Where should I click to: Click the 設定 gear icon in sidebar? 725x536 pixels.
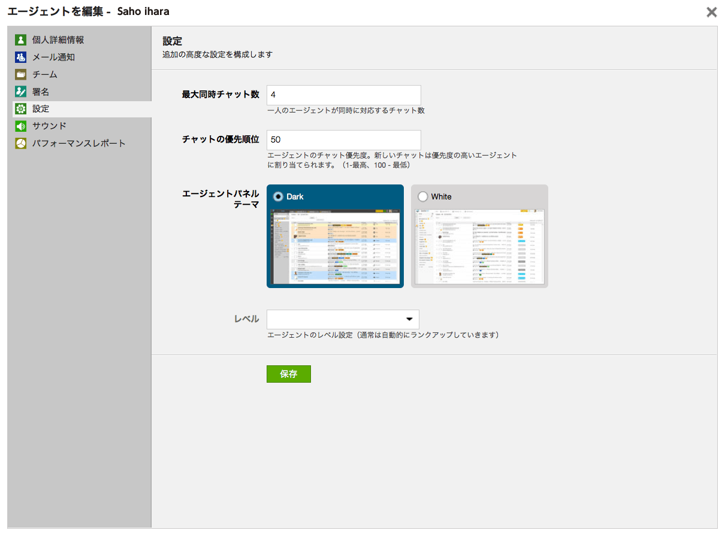[21, 109]
